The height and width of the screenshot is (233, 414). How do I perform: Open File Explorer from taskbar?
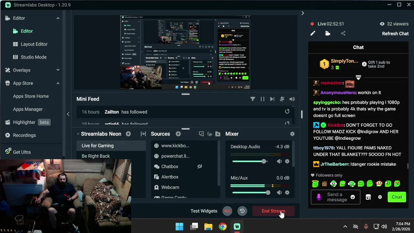click(x=208, y=227)
